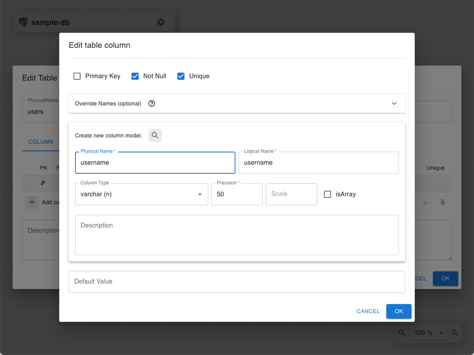Click the Unique column header
This screenshot has width=474, height=355.
click(x=436, y=168)
